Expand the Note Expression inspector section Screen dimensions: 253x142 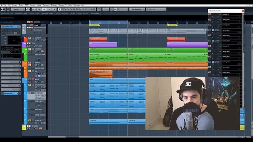pos(11,70)
